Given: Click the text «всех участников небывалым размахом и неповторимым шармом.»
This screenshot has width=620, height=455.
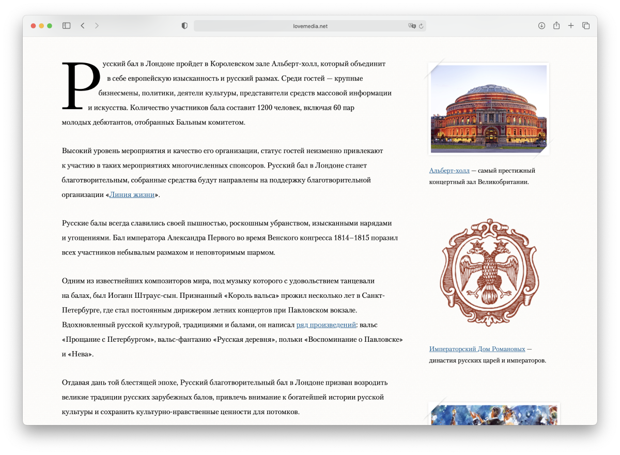Looking at the screenshot, I should click(168, 253).
